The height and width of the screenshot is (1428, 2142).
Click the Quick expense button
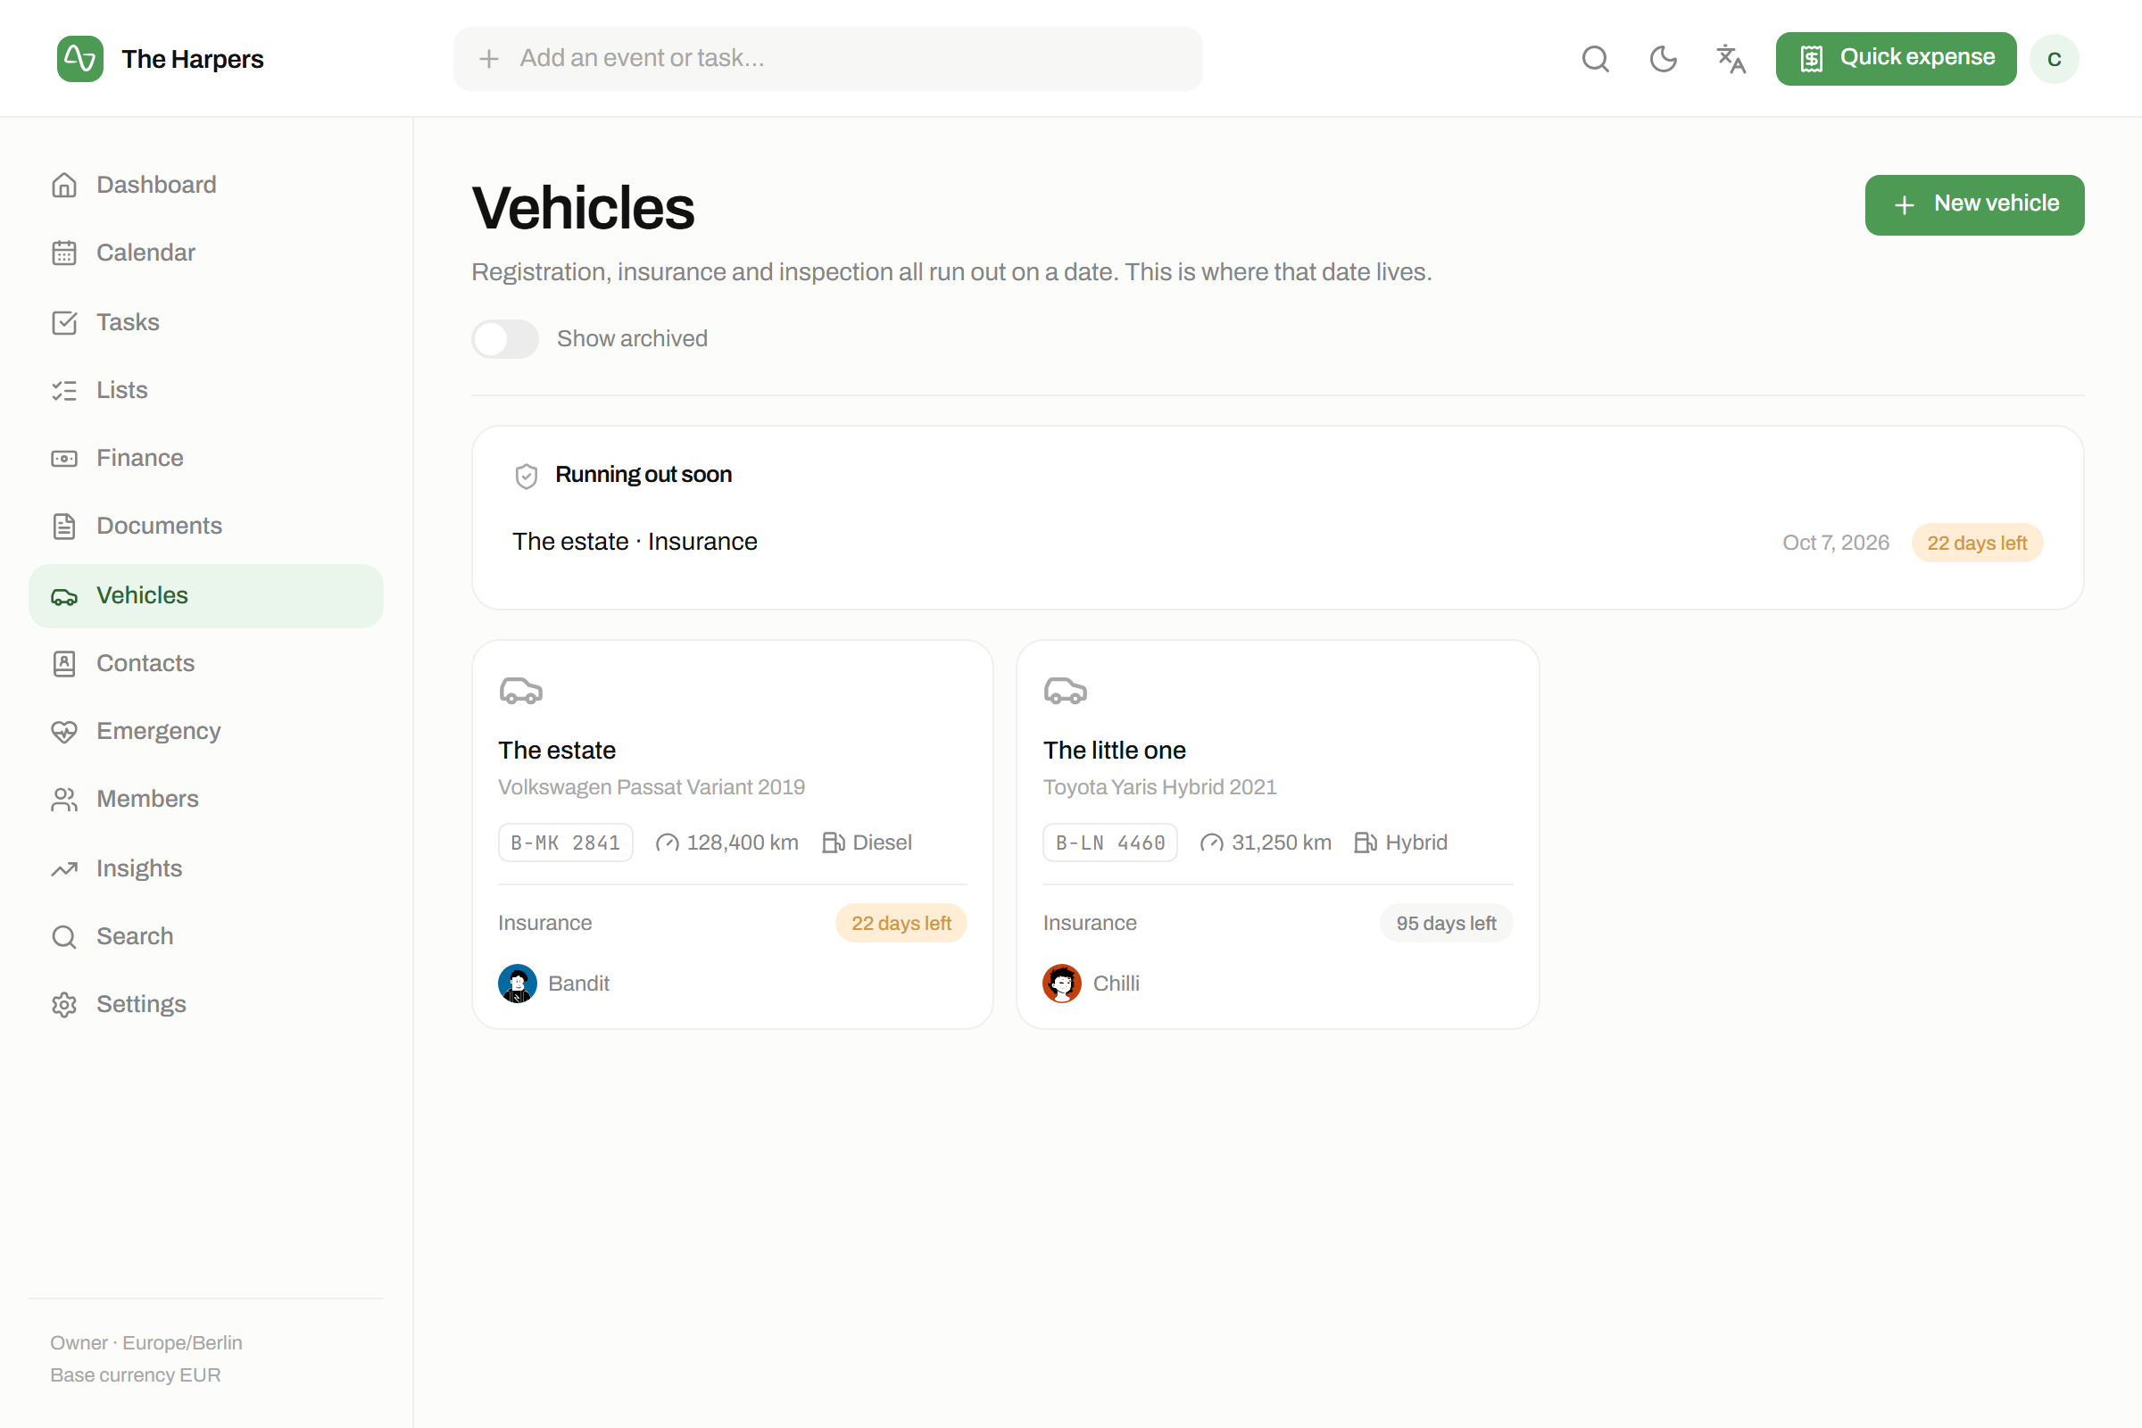[x=1896, y=59]
